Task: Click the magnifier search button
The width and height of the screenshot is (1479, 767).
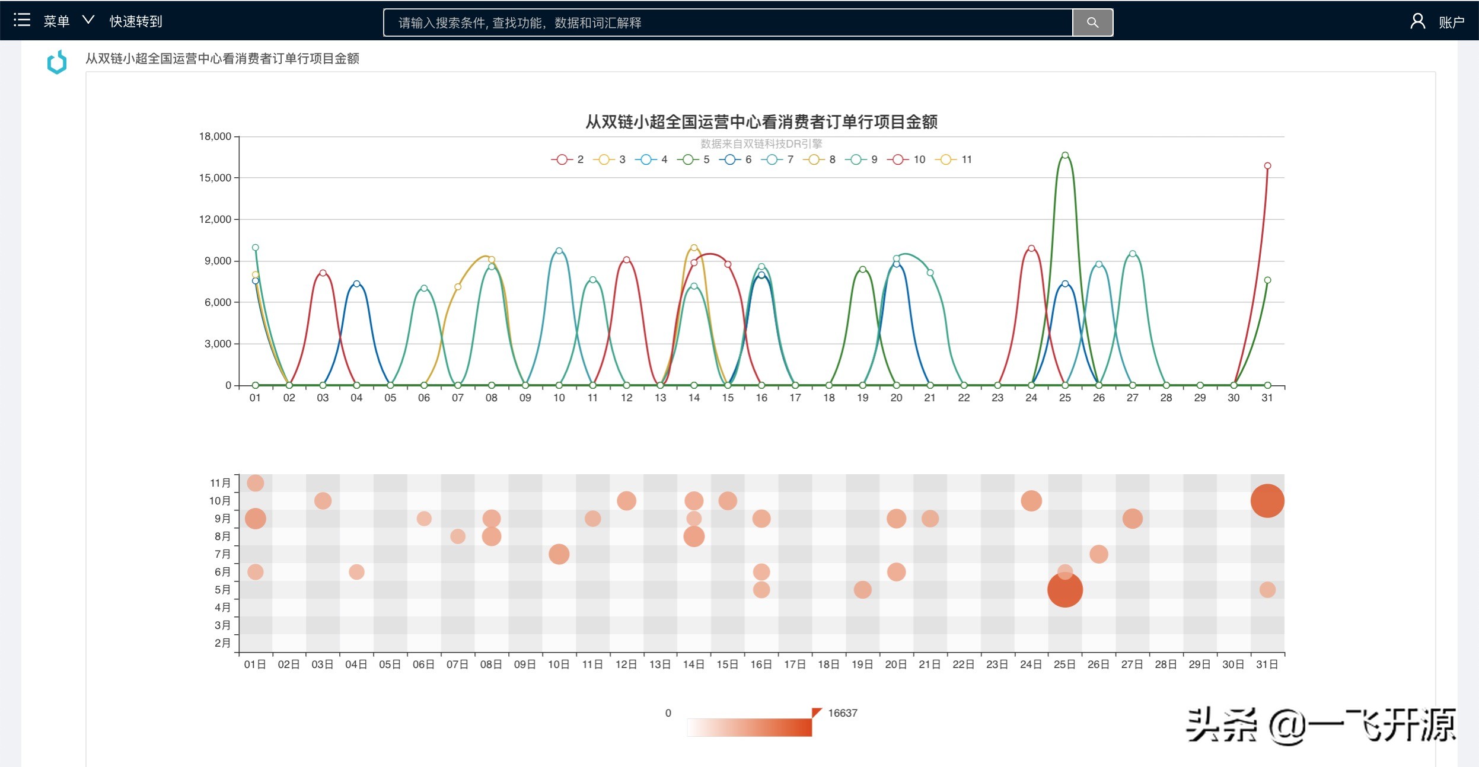Action: (x=1092, y=23)
